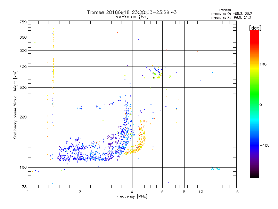The height and width of the screenshot is (209, 278).
Task: Click the 4 tick on the frequency axis
Action: (x=132, y=192)
